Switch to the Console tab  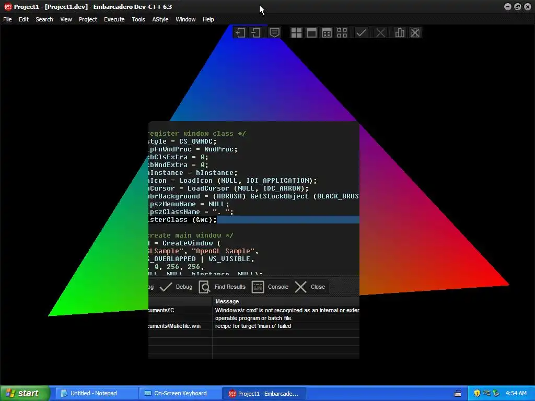[270, 287]
